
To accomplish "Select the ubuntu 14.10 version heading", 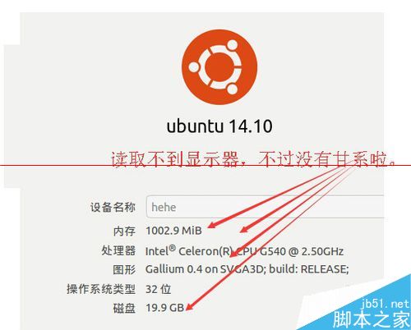I will tap(219, 126).
